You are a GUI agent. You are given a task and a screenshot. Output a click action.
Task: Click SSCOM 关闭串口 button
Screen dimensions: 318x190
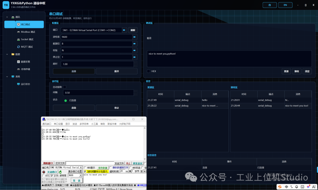(52, 172)
